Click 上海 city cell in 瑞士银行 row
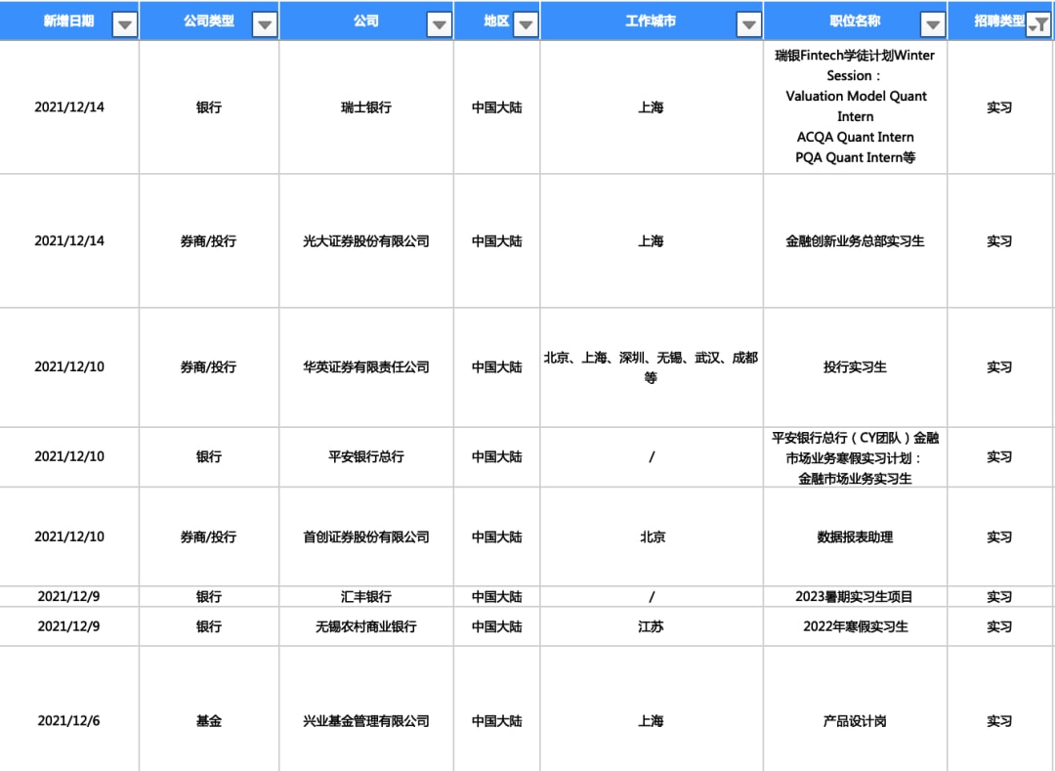This screenshot has width=1055, height=771. 652,107
